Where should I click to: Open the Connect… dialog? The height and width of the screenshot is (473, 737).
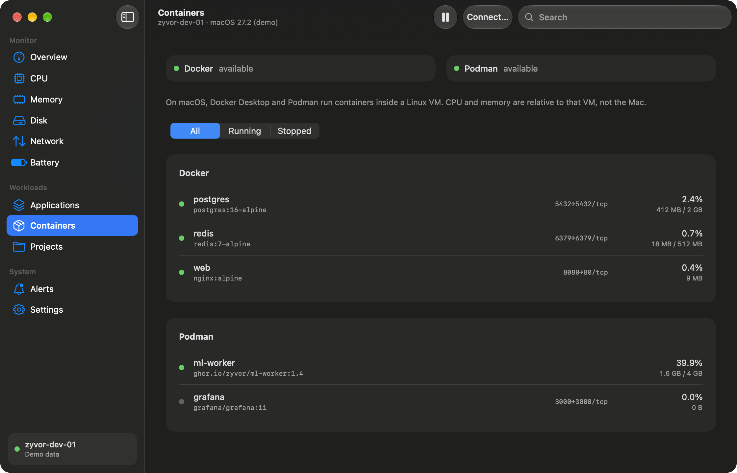[x=488, y=17]
